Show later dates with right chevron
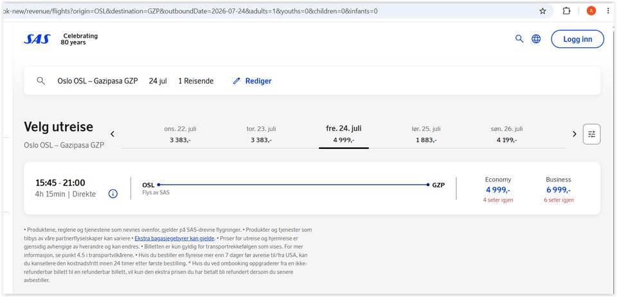 click(x=574, y=134)
